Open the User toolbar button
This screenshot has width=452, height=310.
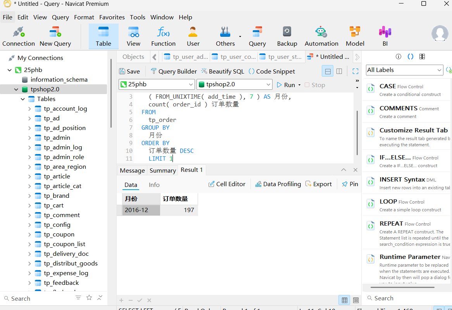click(x=193, y=36)
